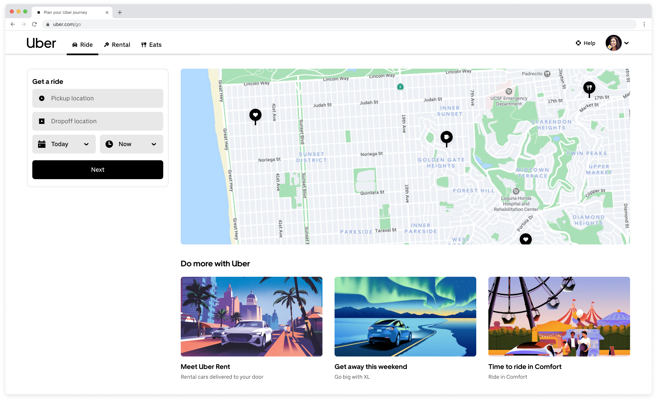Image resolution: width=657 pixels, height=401 pixels.
Task: Click the Sunset District map label
Action: click(x=312, y=157)
